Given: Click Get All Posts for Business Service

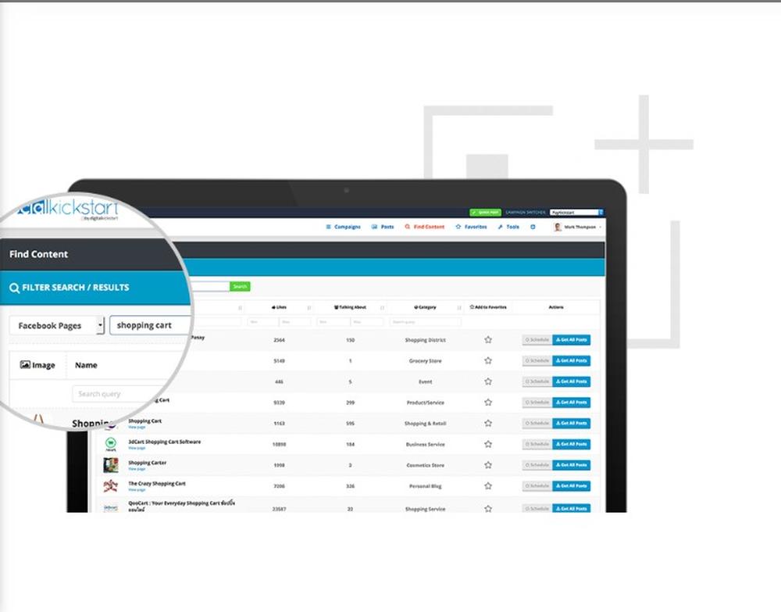Looking at the screenshot, I should 572,444.
